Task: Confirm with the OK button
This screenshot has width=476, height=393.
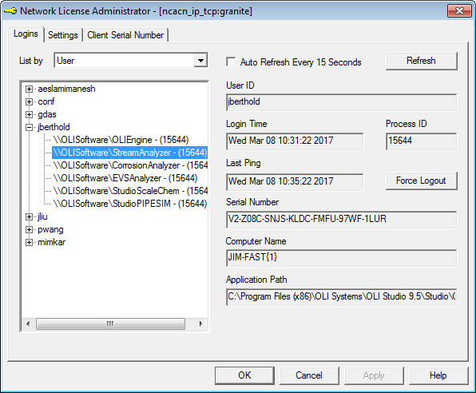Action: click(244, 375)
